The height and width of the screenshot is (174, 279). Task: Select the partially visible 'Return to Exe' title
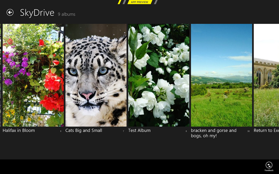266,130
